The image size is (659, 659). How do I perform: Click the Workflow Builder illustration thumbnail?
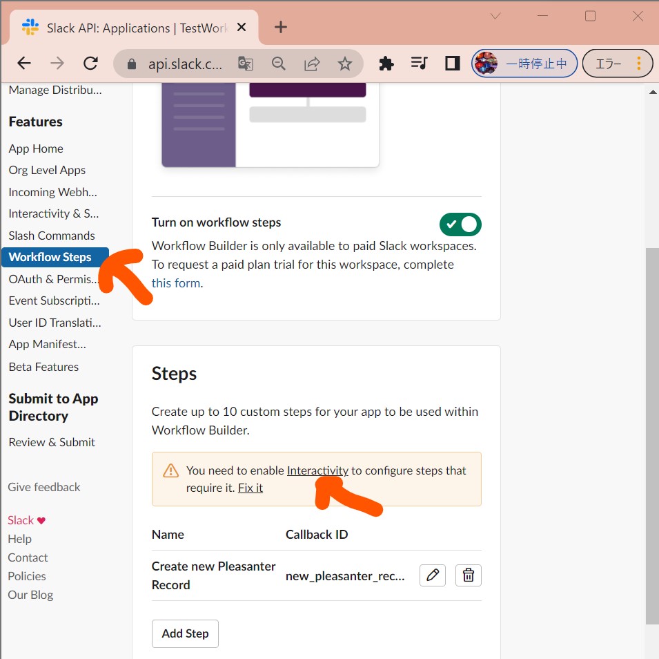(x=271, y=125)
